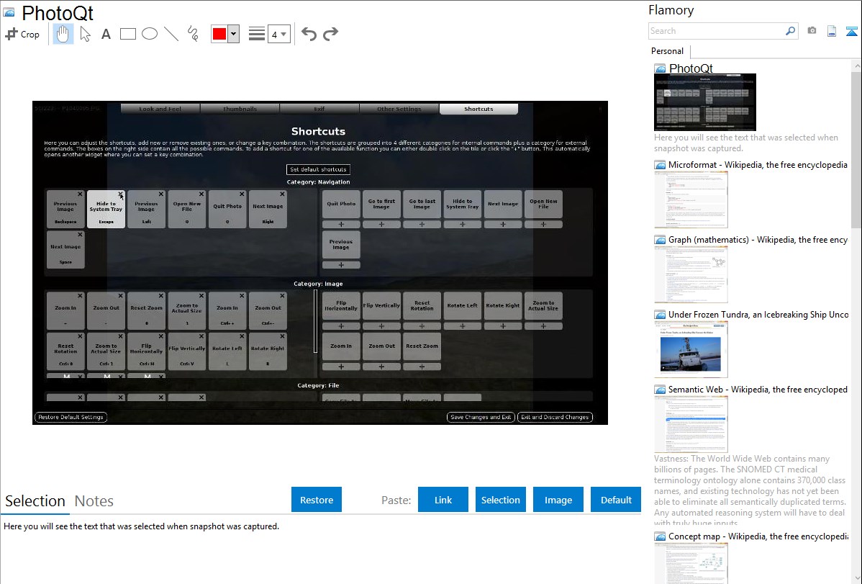Screen dimensions: 862x584
Task: Click the 'Semantic Web - Wikipedia' title
Action: tap(758, 389)
